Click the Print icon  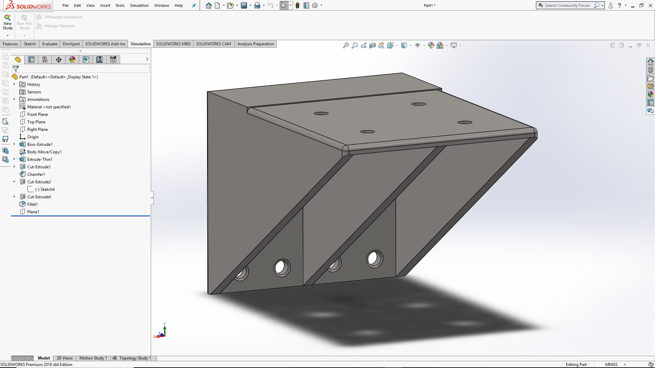point(257,5)
